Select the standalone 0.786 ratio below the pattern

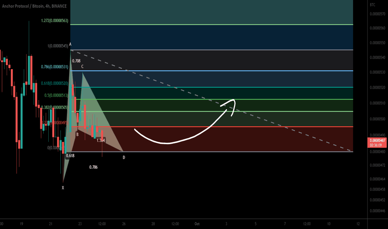(x=93, y=167)
